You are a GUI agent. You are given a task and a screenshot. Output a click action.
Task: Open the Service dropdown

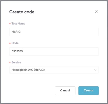click(54, 70)
